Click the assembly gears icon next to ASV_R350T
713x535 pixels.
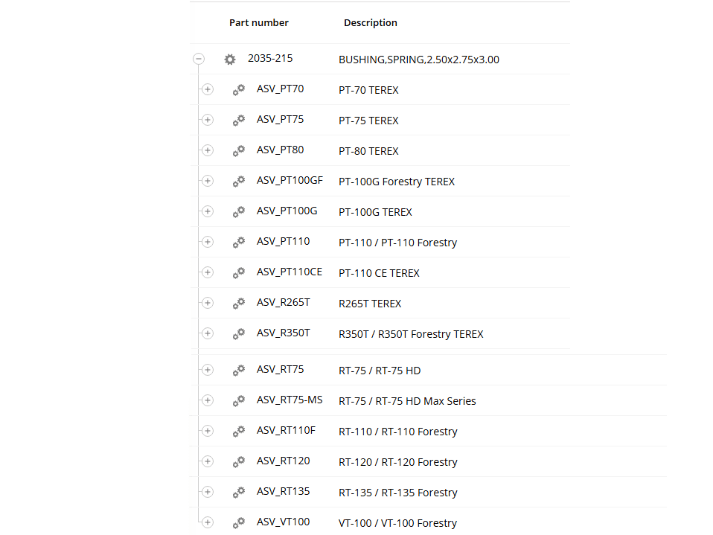[x=239, y=334]
